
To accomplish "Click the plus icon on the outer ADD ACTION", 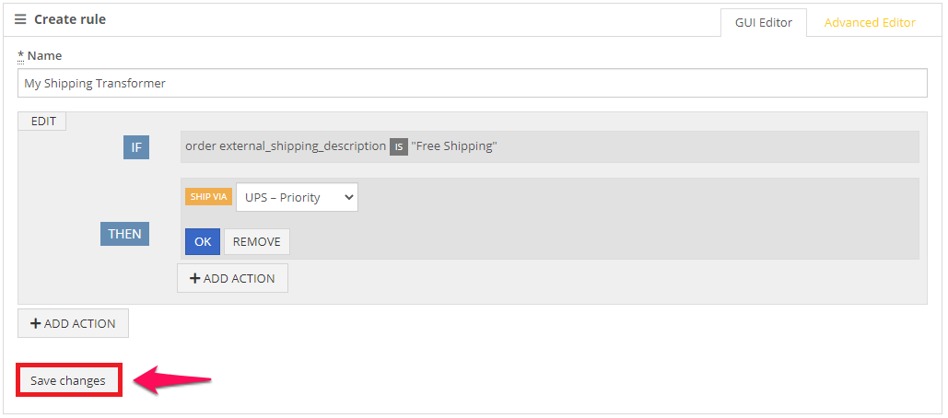I will pos(35,324).
